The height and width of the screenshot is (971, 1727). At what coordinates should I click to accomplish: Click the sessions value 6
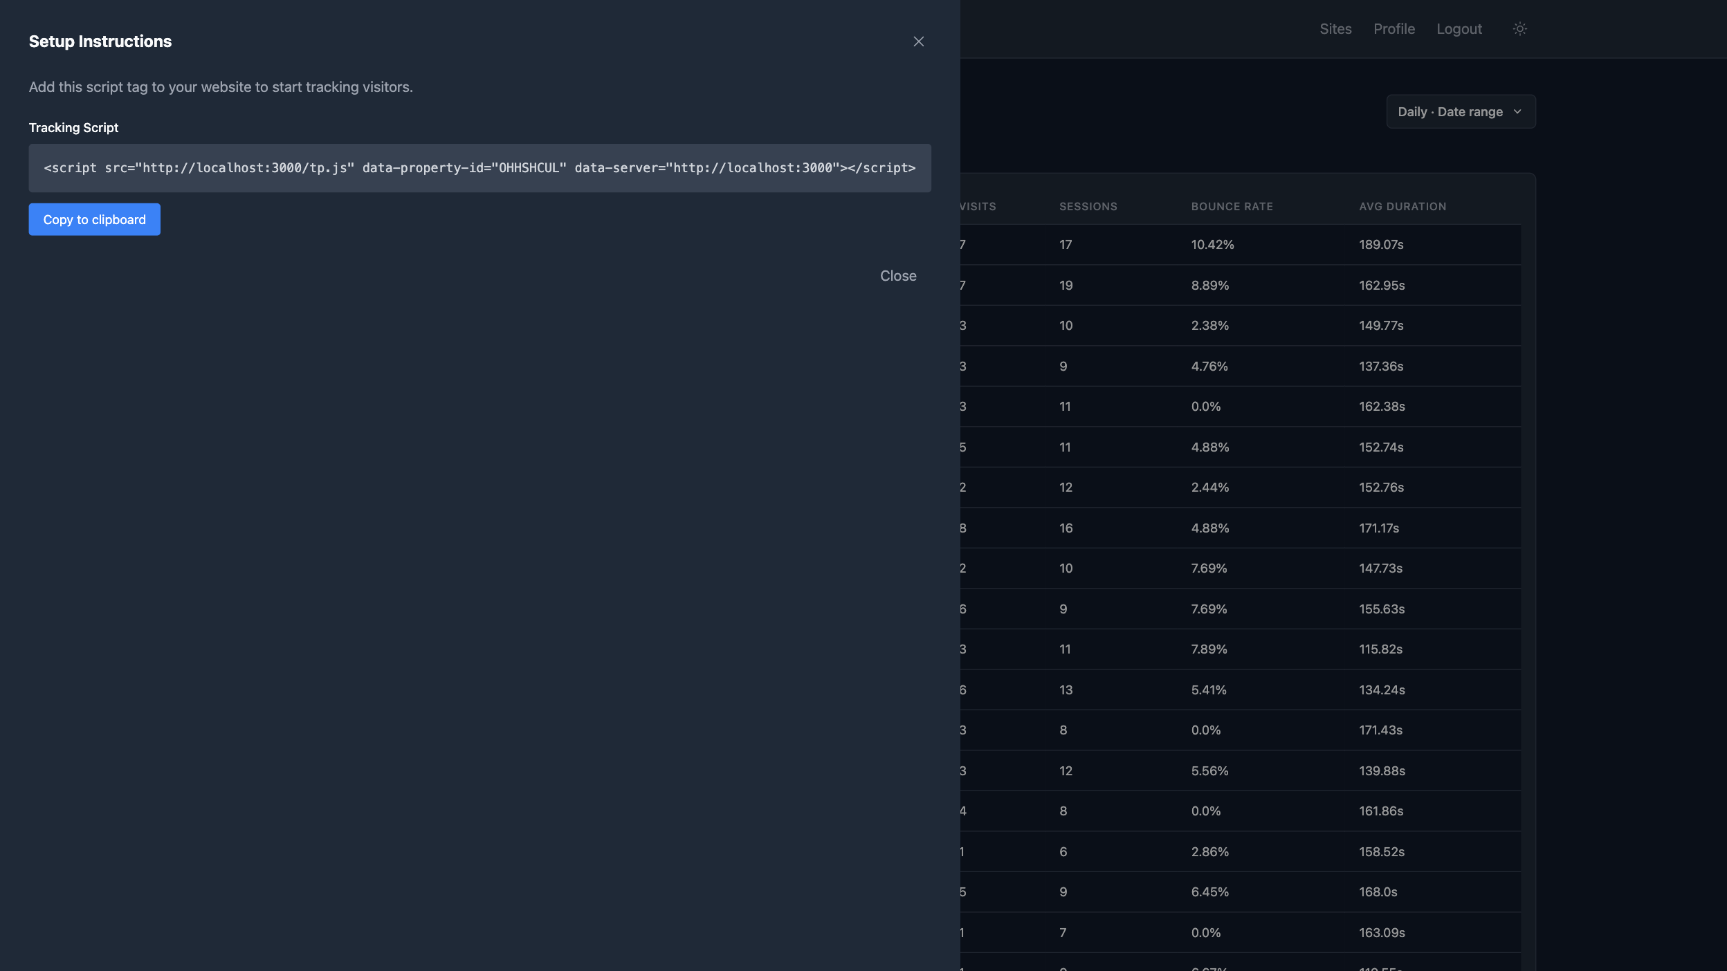click(1063, 852)
